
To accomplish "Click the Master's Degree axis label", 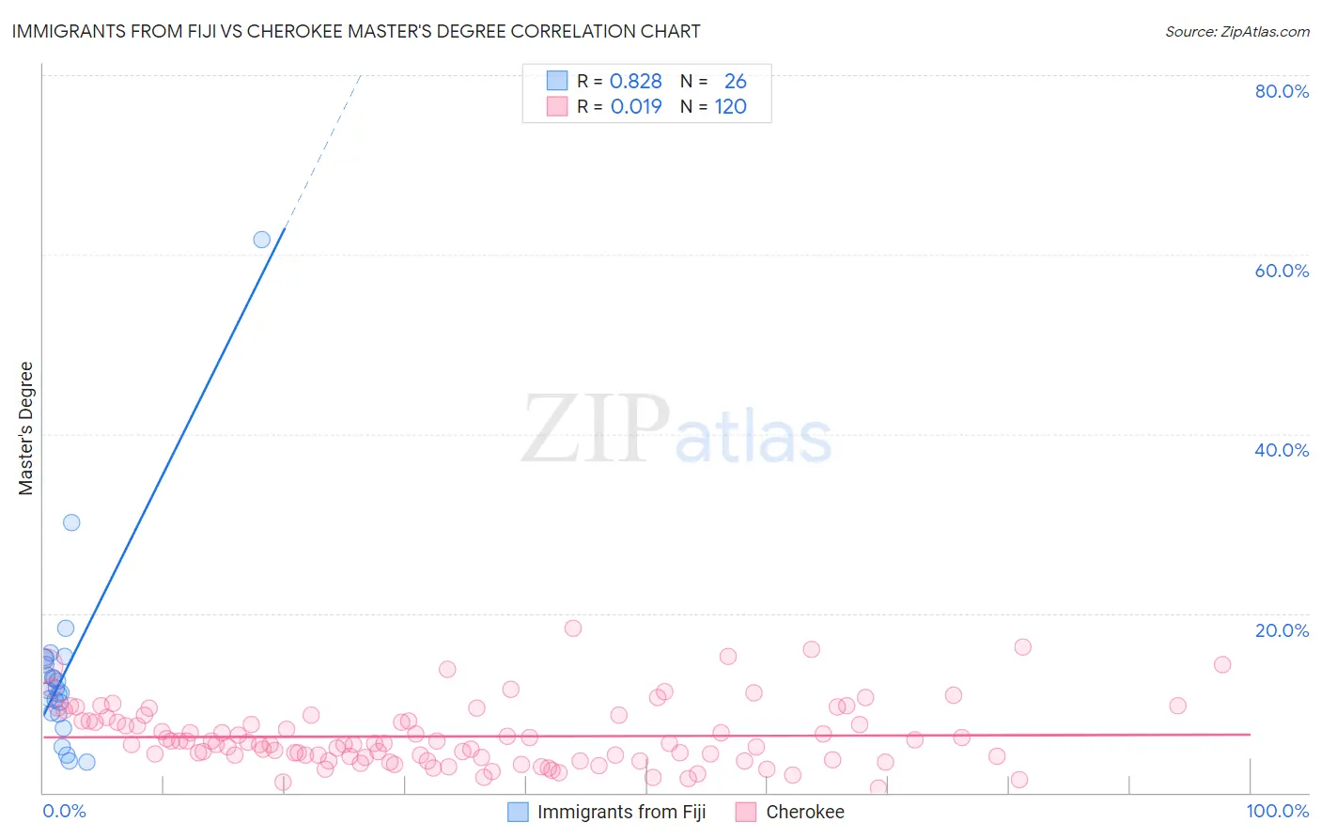I will (x=25, y=428).
